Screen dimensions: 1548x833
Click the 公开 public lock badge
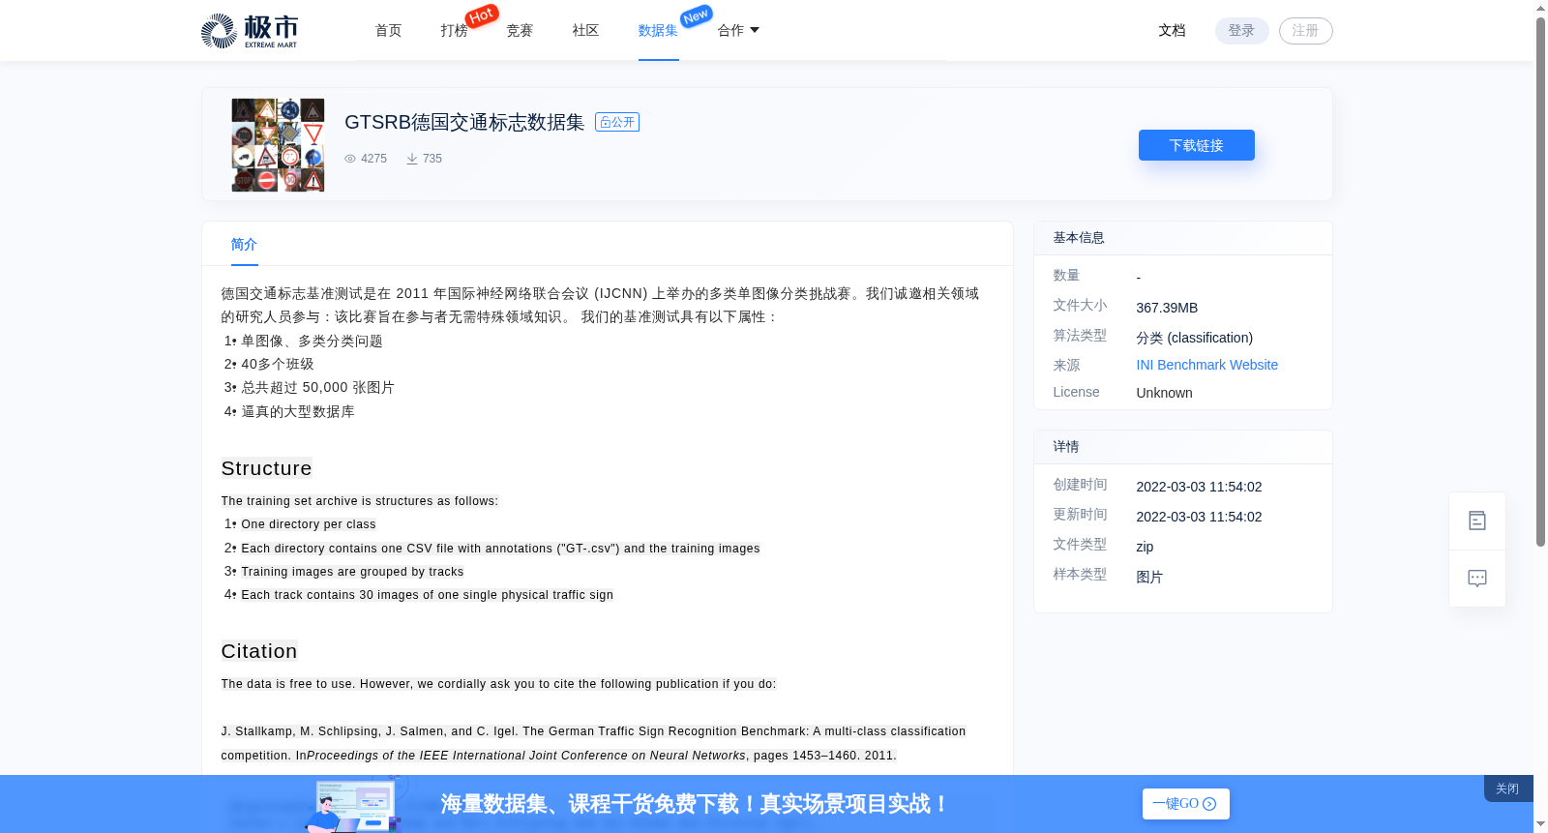coord(617,122)
